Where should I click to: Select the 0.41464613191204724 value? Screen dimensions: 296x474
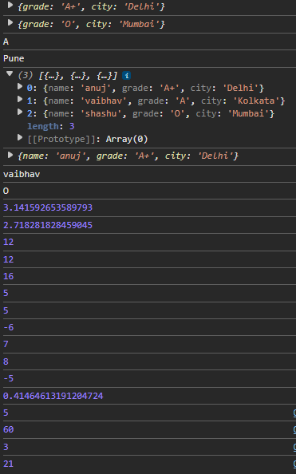(x=53, y=396)
